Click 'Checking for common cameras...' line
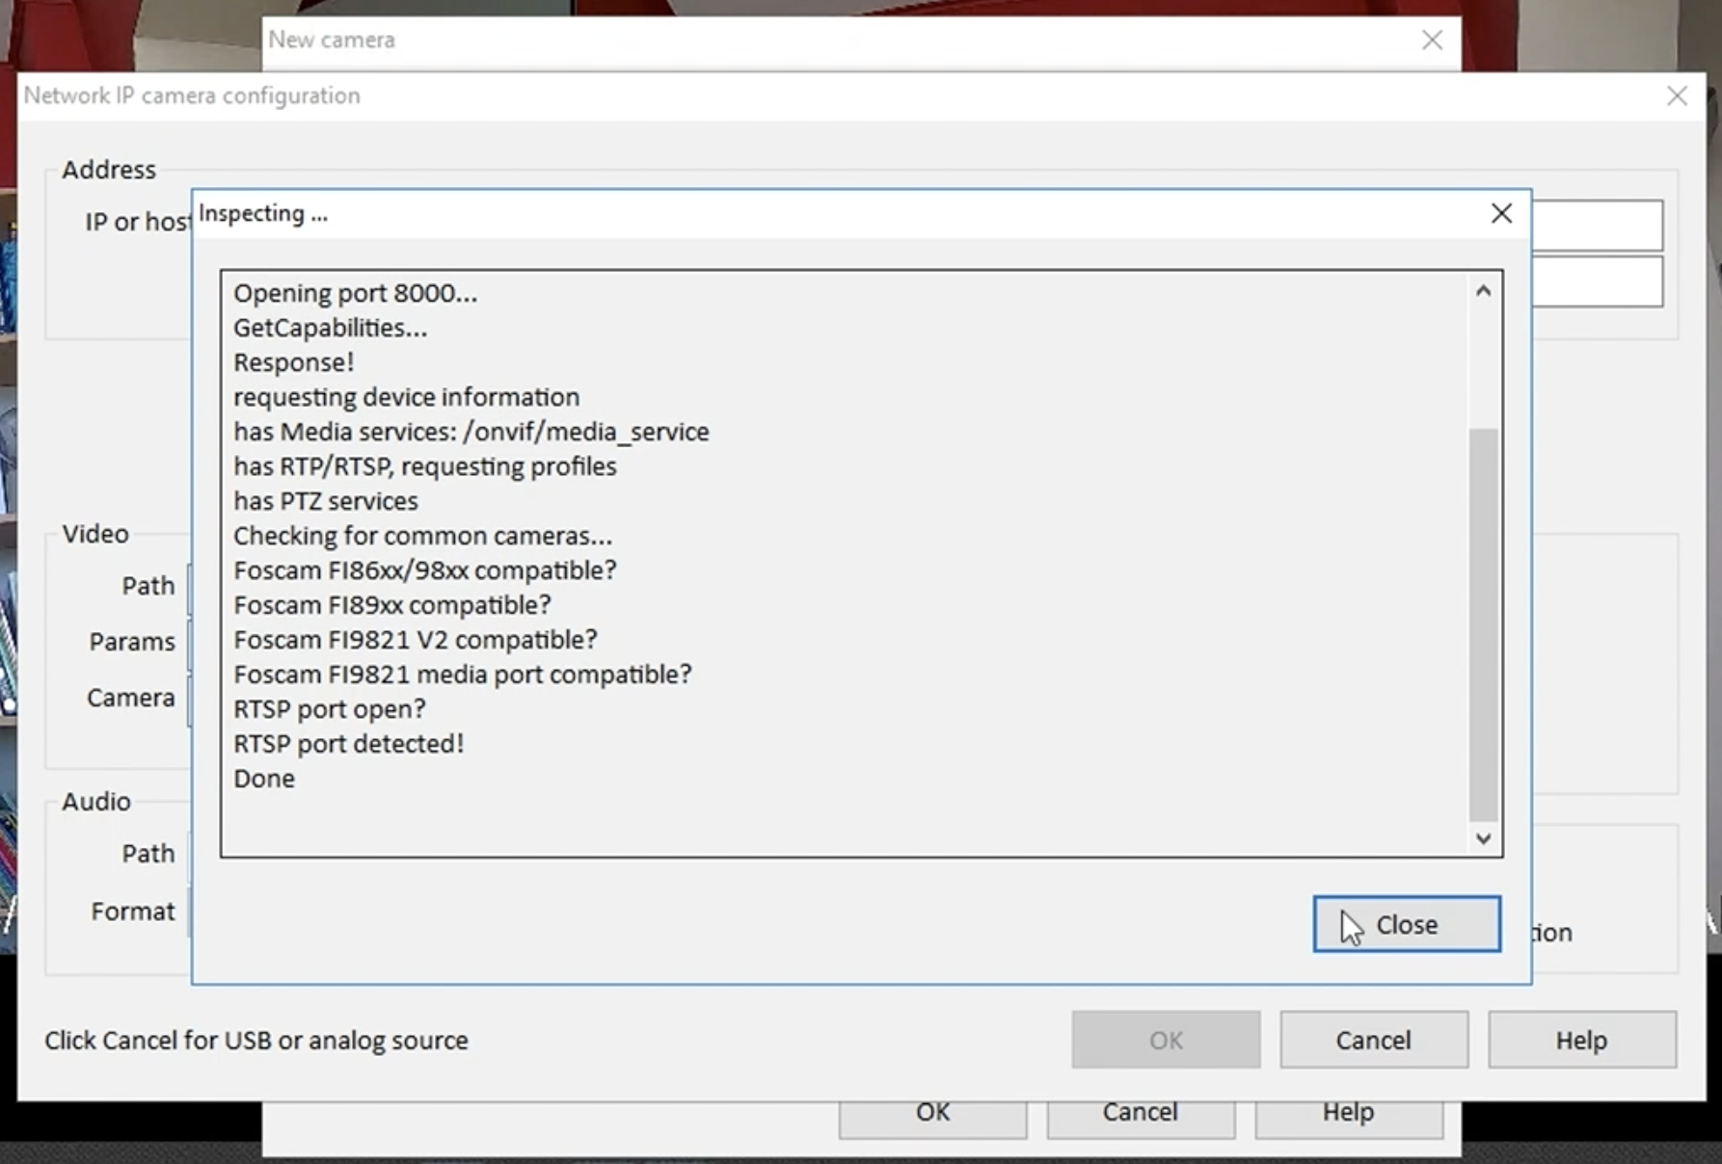Viewport: 1722px width, 1164px height. 422,536
